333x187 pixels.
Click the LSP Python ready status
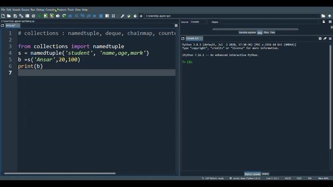[213, 178]
